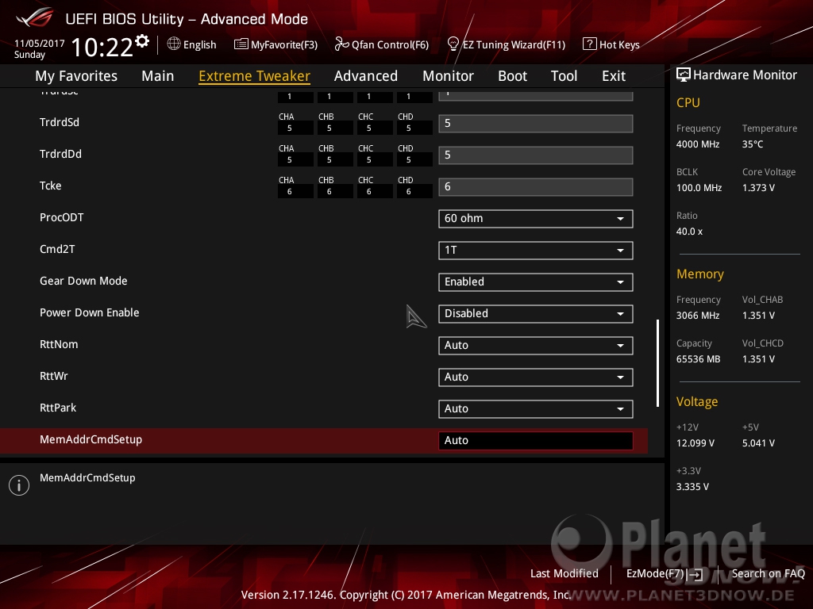Click the Last Modified button
813x609 pixels.
[564, 573]
